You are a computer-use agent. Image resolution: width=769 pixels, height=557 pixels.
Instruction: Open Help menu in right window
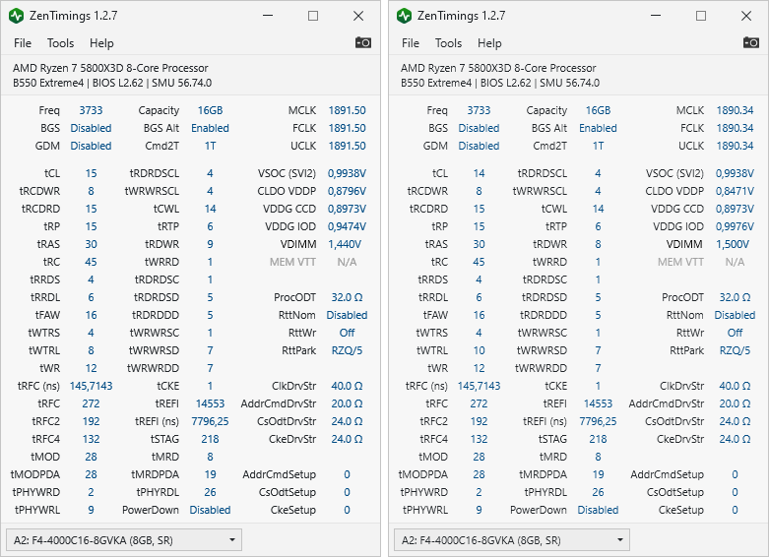point(489,43)
